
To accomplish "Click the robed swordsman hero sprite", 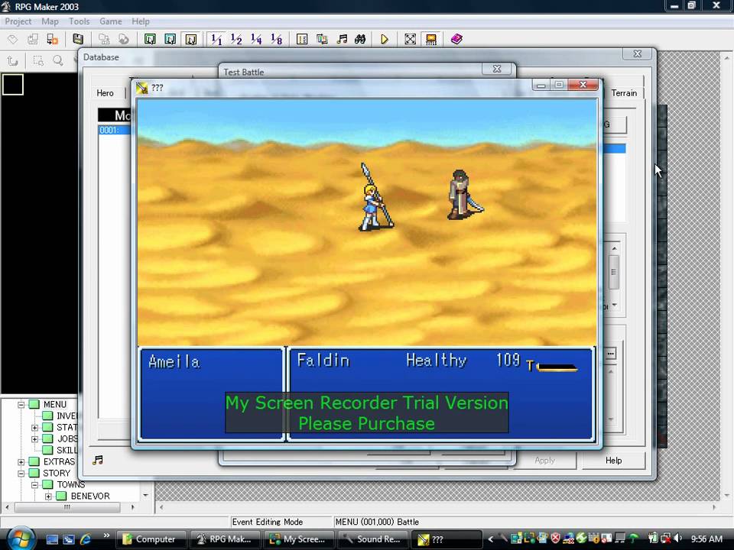I will 464,195.
